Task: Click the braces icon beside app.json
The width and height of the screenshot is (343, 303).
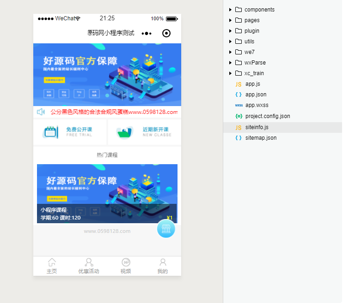Action: point(239,95)
